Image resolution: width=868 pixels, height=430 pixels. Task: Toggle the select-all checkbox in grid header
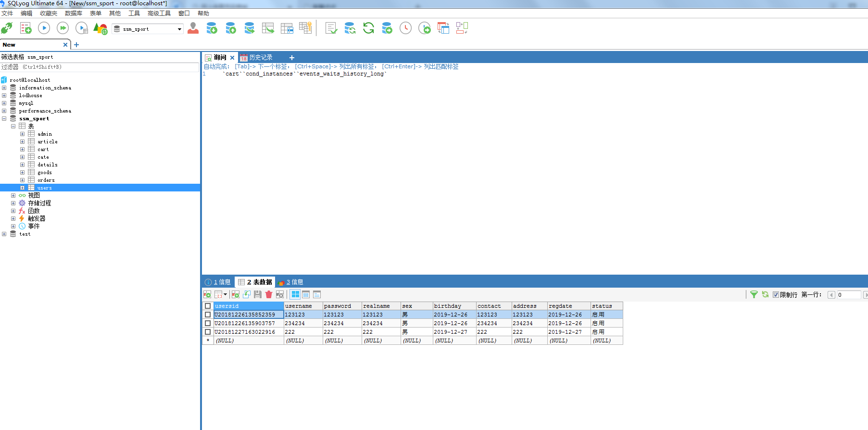[x=208, y=306]
